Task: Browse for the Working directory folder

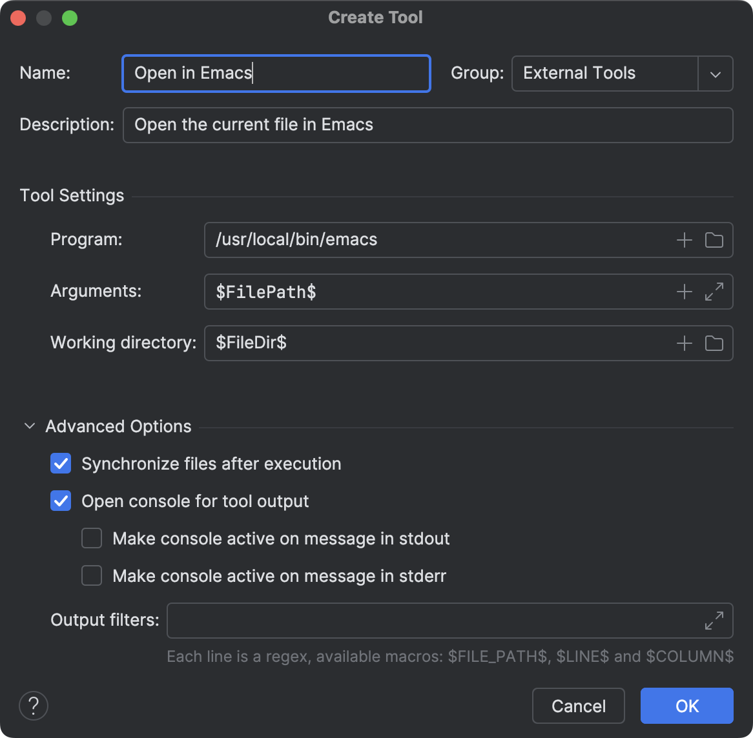Action: (714, 343)
